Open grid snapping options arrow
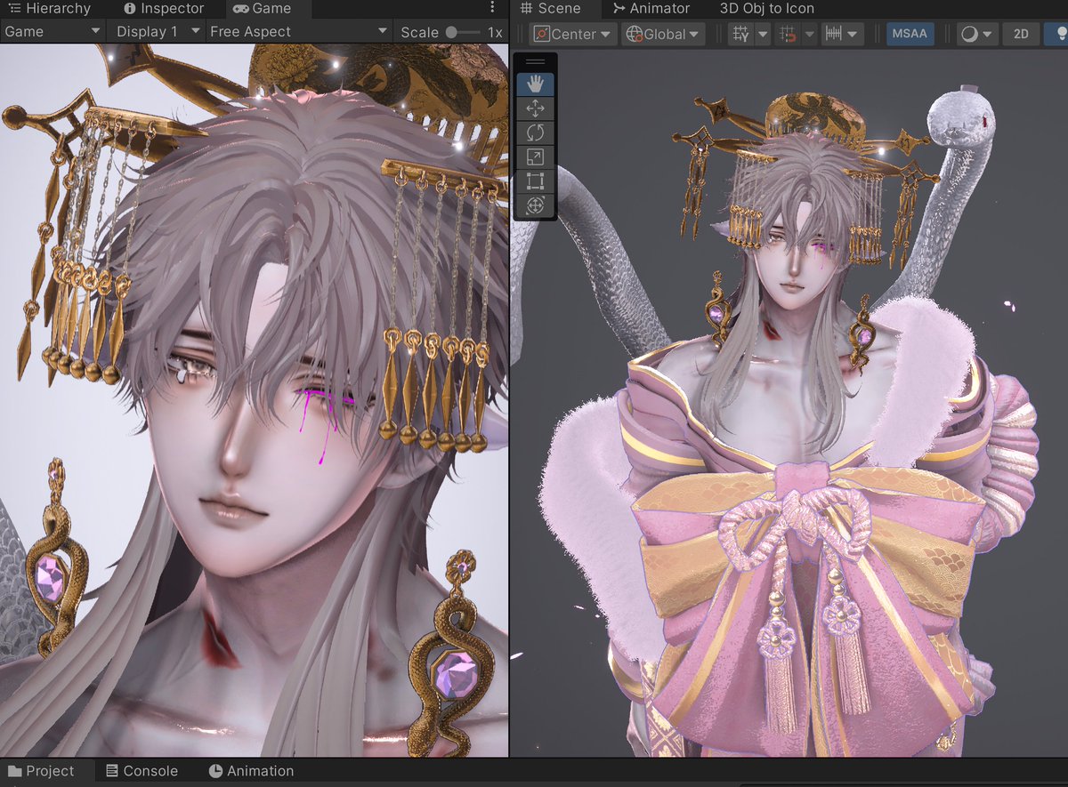Image resolution: width=1068 pixels, height=787 pixels. (809, 34)
